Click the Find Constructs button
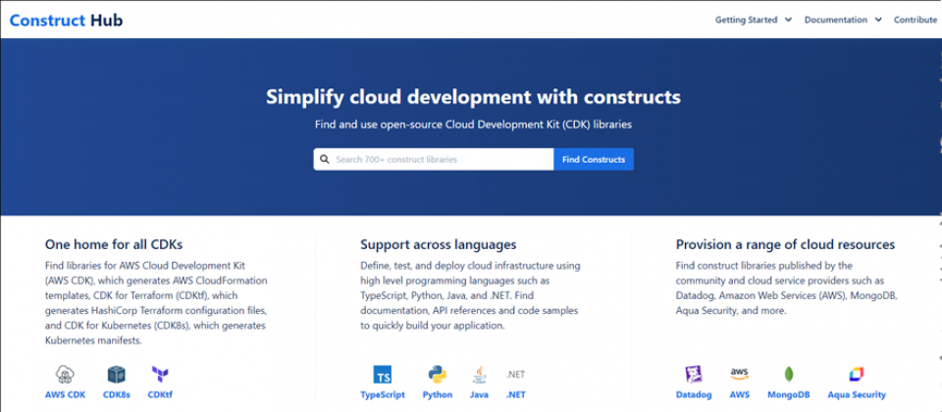The width and height of the screenshot is (942, 412). pos(594,159)
